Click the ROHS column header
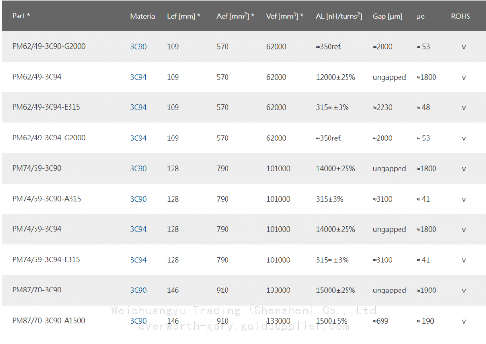This screenshot has width=486, height=344. click(460, 16)
